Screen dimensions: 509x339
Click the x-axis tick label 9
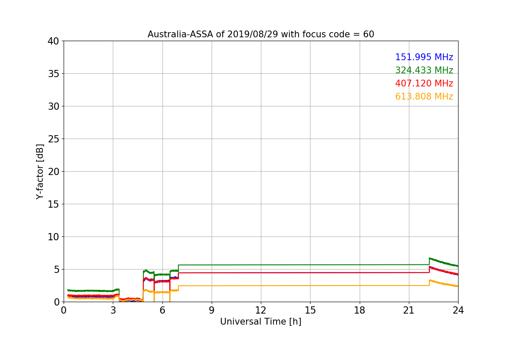pos(212,310)
